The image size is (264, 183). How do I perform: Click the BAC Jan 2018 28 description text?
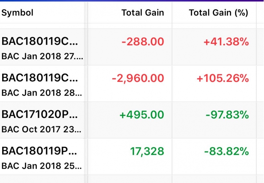pos(42,93)
